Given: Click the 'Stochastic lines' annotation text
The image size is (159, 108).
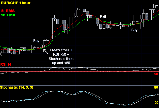Looking at the screenshot, I should click(61, 59).
